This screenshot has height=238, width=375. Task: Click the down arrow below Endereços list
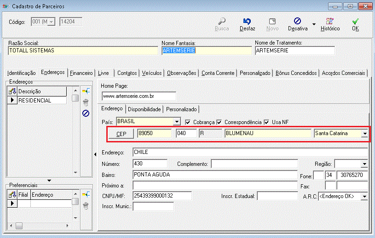(49, 181)
